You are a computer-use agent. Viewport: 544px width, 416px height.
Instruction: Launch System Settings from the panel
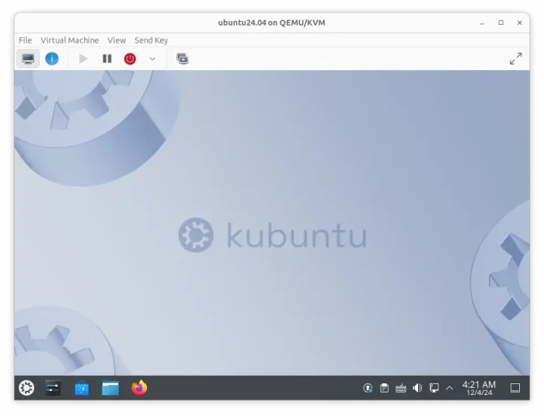point(53,388)
